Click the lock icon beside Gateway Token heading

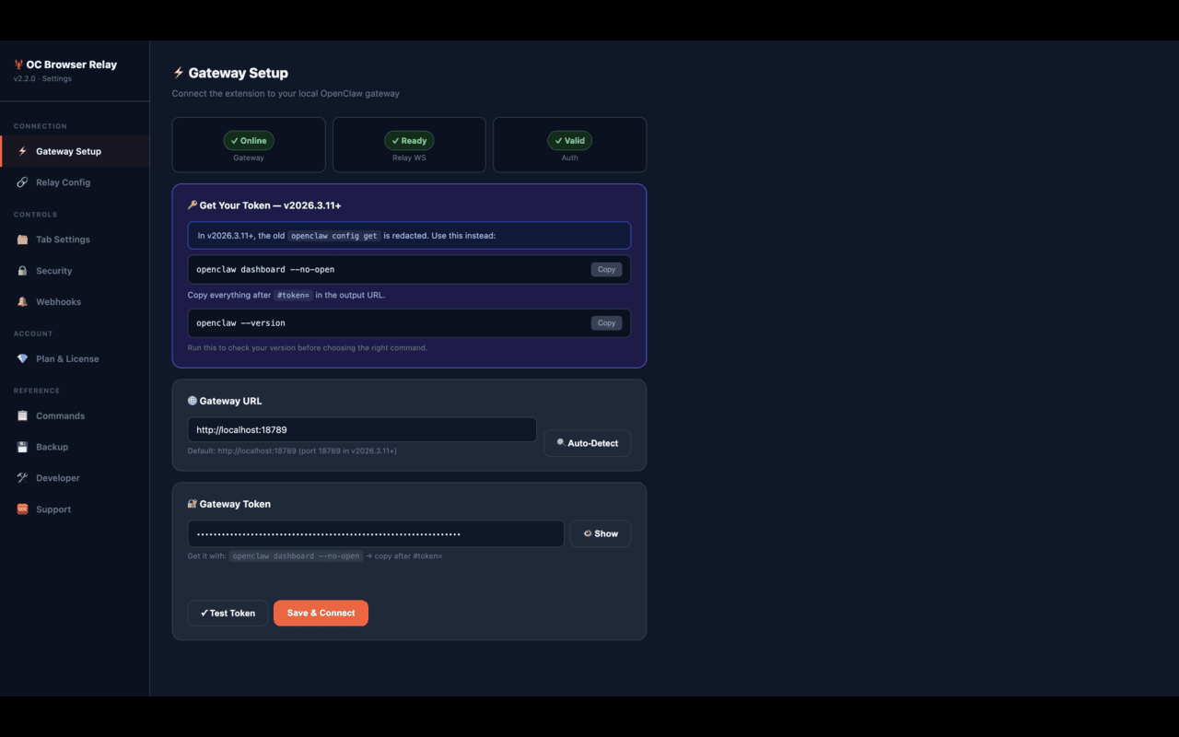[193, 504]
